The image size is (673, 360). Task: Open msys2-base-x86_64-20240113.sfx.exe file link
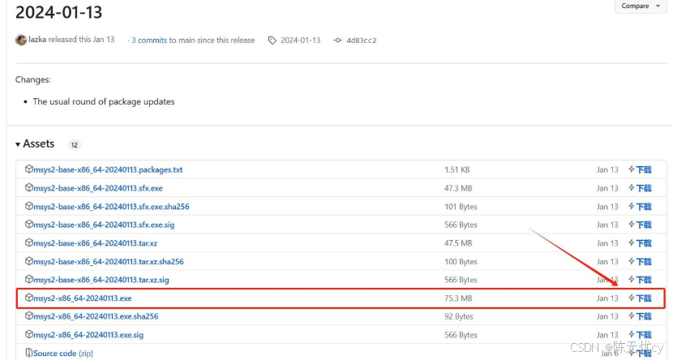click(x=98, y=188)
